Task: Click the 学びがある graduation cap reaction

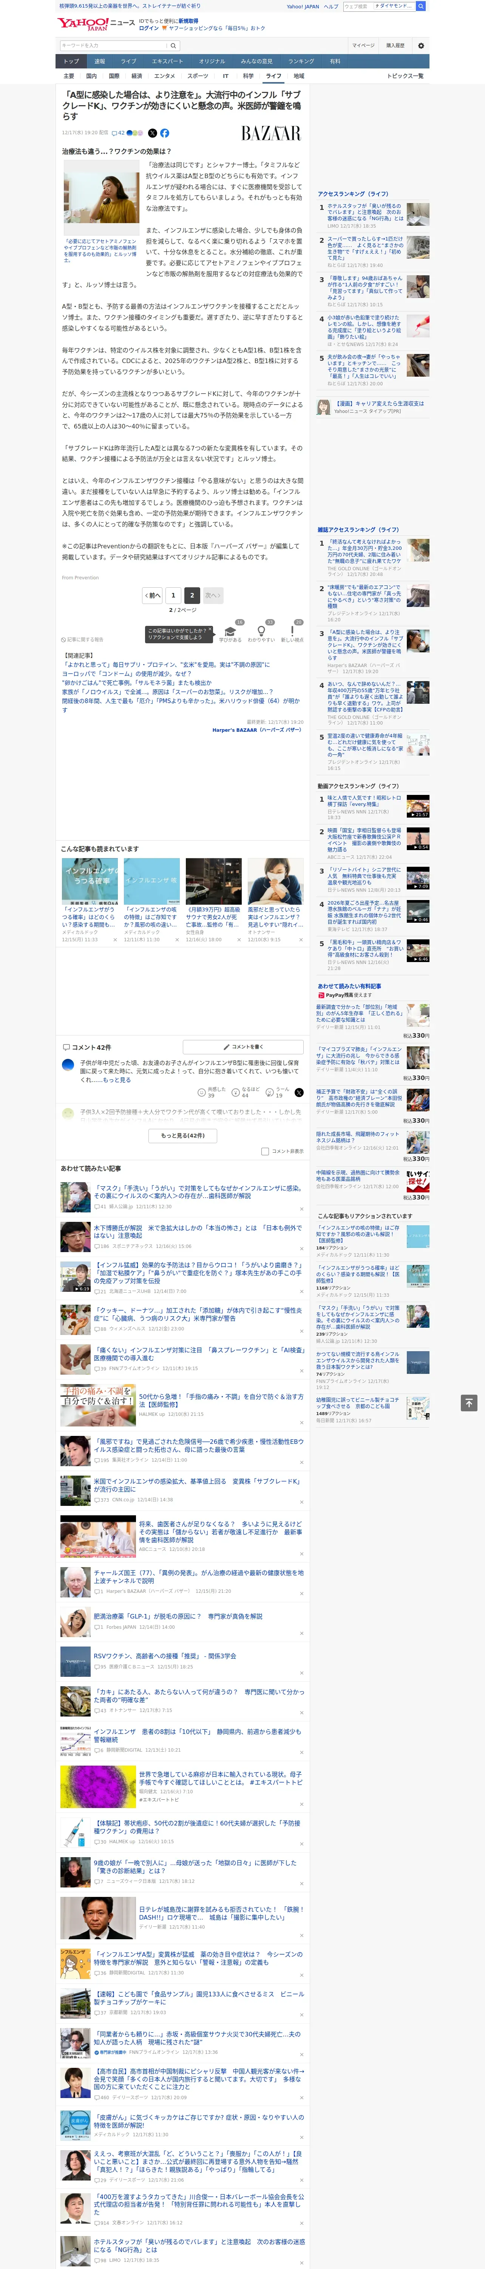Action: pos(231,632)
